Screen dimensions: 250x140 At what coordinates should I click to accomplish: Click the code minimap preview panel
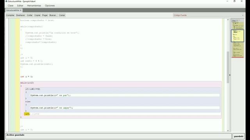[x=237, y=38]
